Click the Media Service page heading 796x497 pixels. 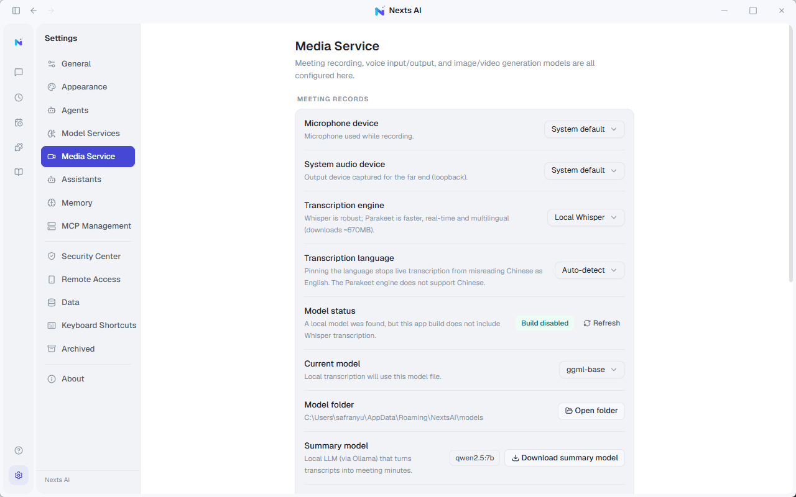coord(337,46)
